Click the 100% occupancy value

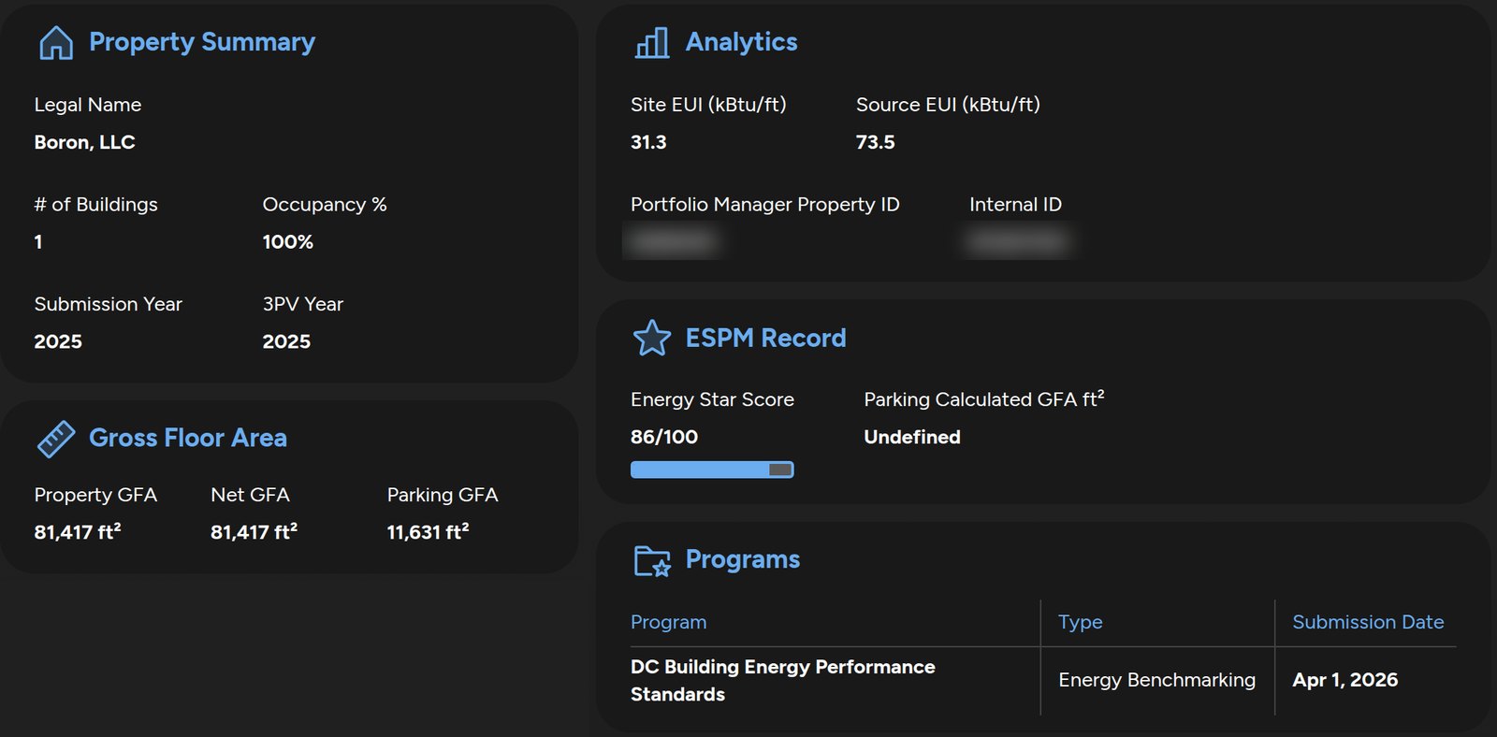point(288,241)
